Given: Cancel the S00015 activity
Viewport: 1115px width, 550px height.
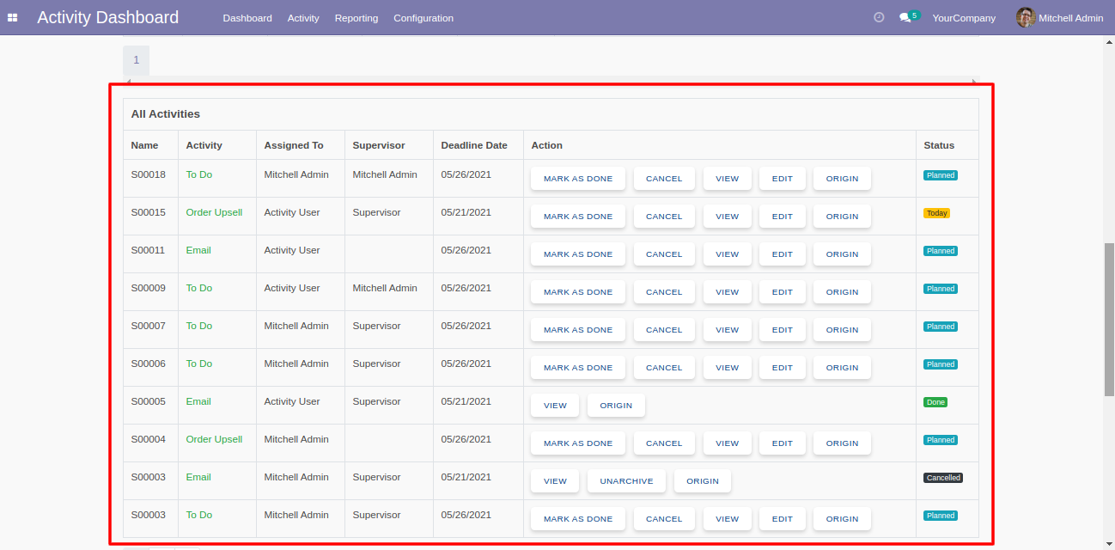Looking at the screenshot, I should point(664,217).
